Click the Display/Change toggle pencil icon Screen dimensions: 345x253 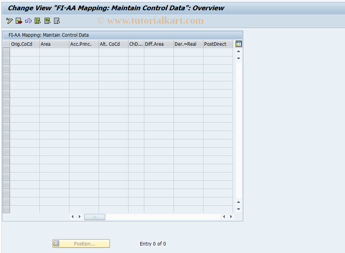(x=9, y=21)
